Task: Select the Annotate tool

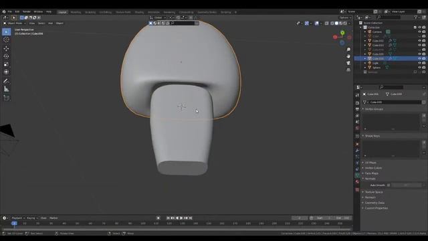Action: 6,81
